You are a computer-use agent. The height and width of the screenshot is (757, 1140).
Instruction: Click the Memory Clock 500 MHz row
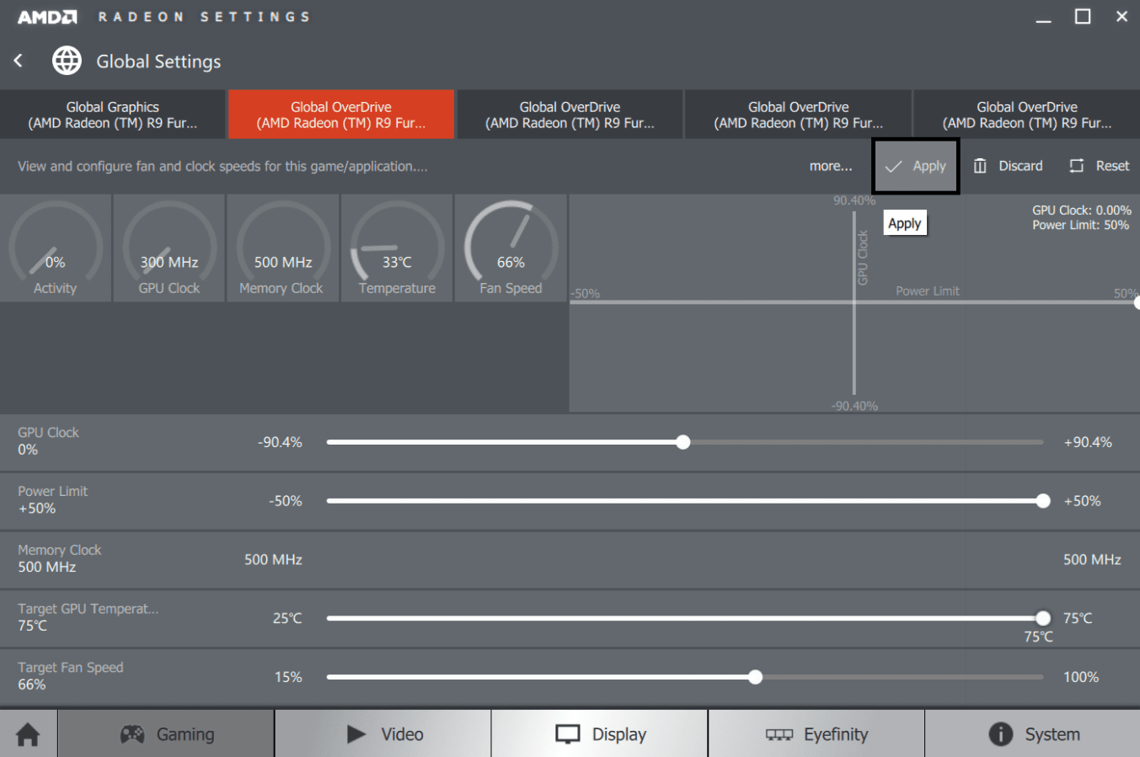570,560
